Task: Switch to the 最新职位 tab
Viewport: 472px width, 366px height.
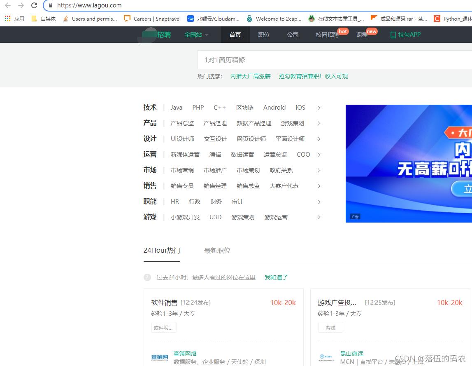Action: coord(217,250)
